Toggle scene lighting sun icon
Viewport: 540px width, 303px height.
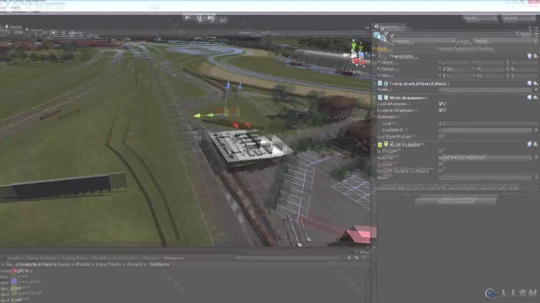point(53,33)
